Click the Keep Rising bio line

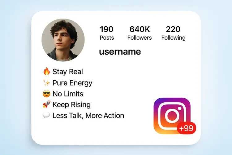67,104
